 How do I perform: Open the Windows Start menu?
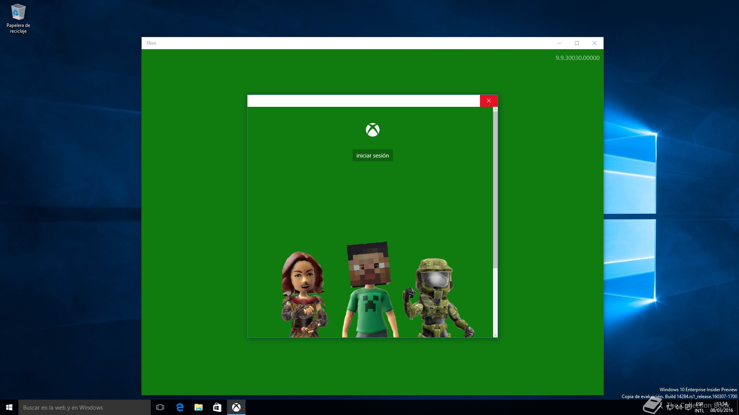tap(9, 407)
